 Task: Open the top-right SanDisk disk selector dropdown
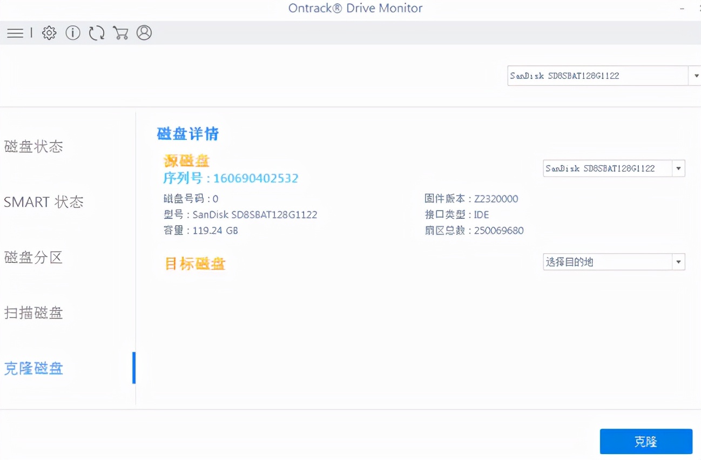[696, 76]
